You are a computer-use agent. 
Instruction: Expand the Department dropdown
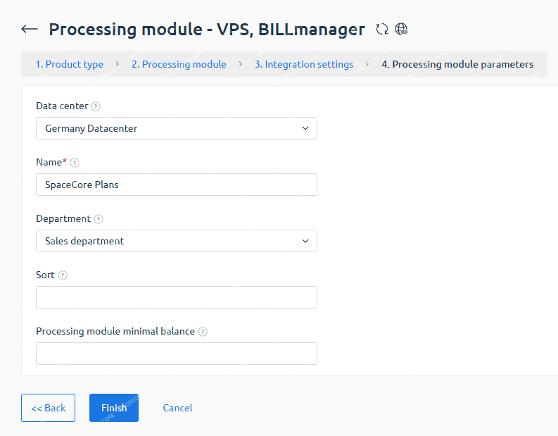point(176,241)
